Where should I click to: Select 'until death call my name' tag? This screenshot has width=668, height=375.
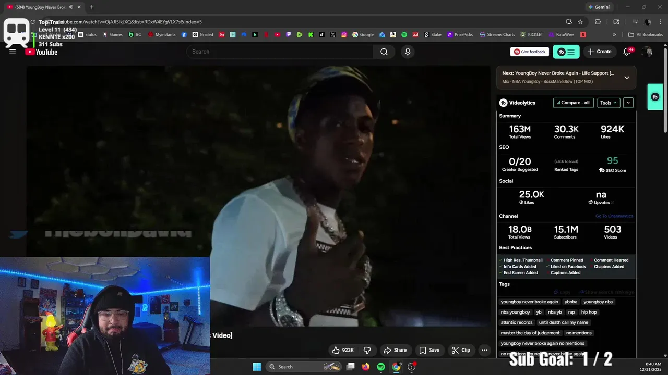tap(564, 322)
